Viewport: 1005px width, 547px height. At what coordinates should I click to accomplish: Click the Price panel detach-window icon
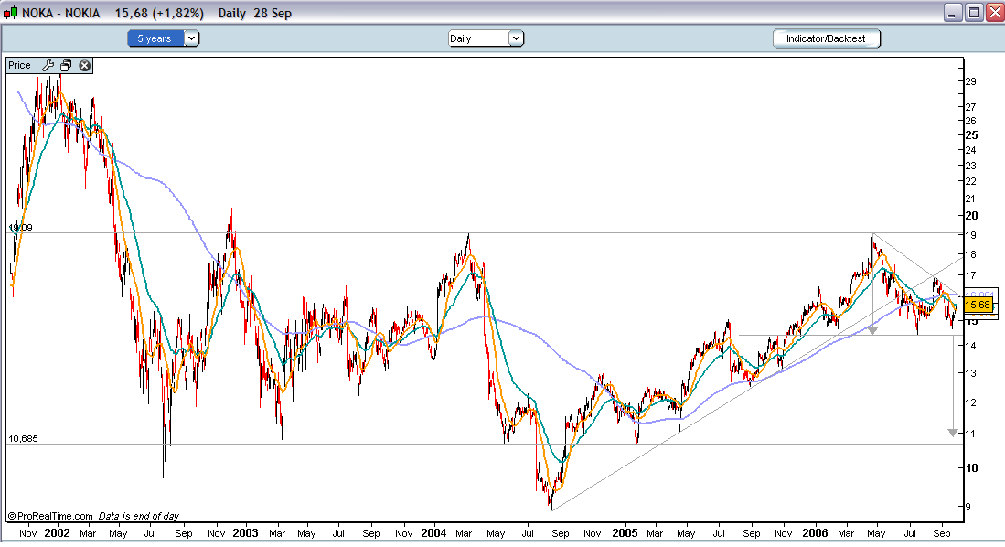pyautogui.click(x=66, y=66)
